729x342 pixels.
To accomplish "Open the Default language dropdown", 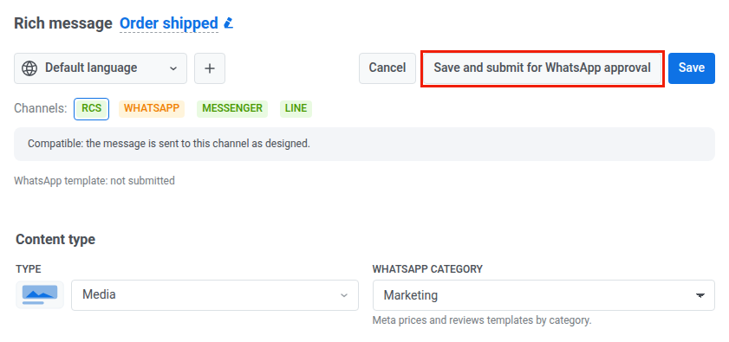I will 101,68.
